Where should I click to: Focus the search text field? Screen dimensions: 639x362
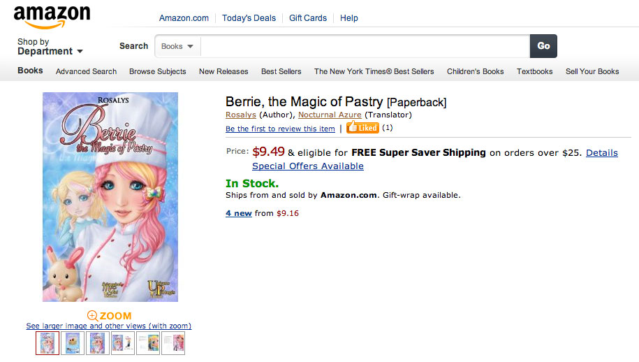click(365, 46)
